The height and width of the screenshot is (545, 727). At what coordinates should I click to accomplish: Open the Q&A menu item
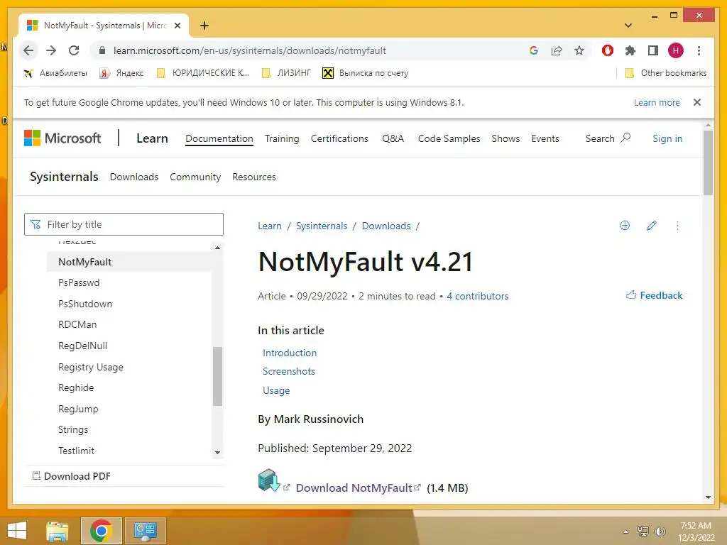tap(393, 138)
